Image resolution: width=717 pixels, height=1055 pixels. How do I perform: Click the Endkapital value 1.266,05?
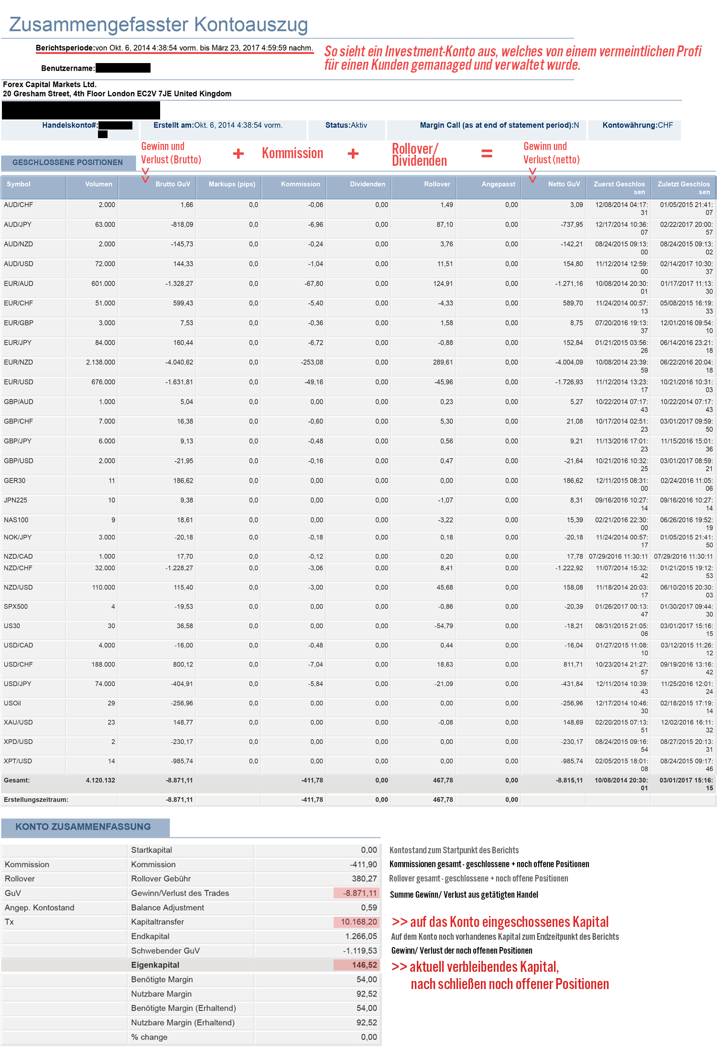pos(361,936)
